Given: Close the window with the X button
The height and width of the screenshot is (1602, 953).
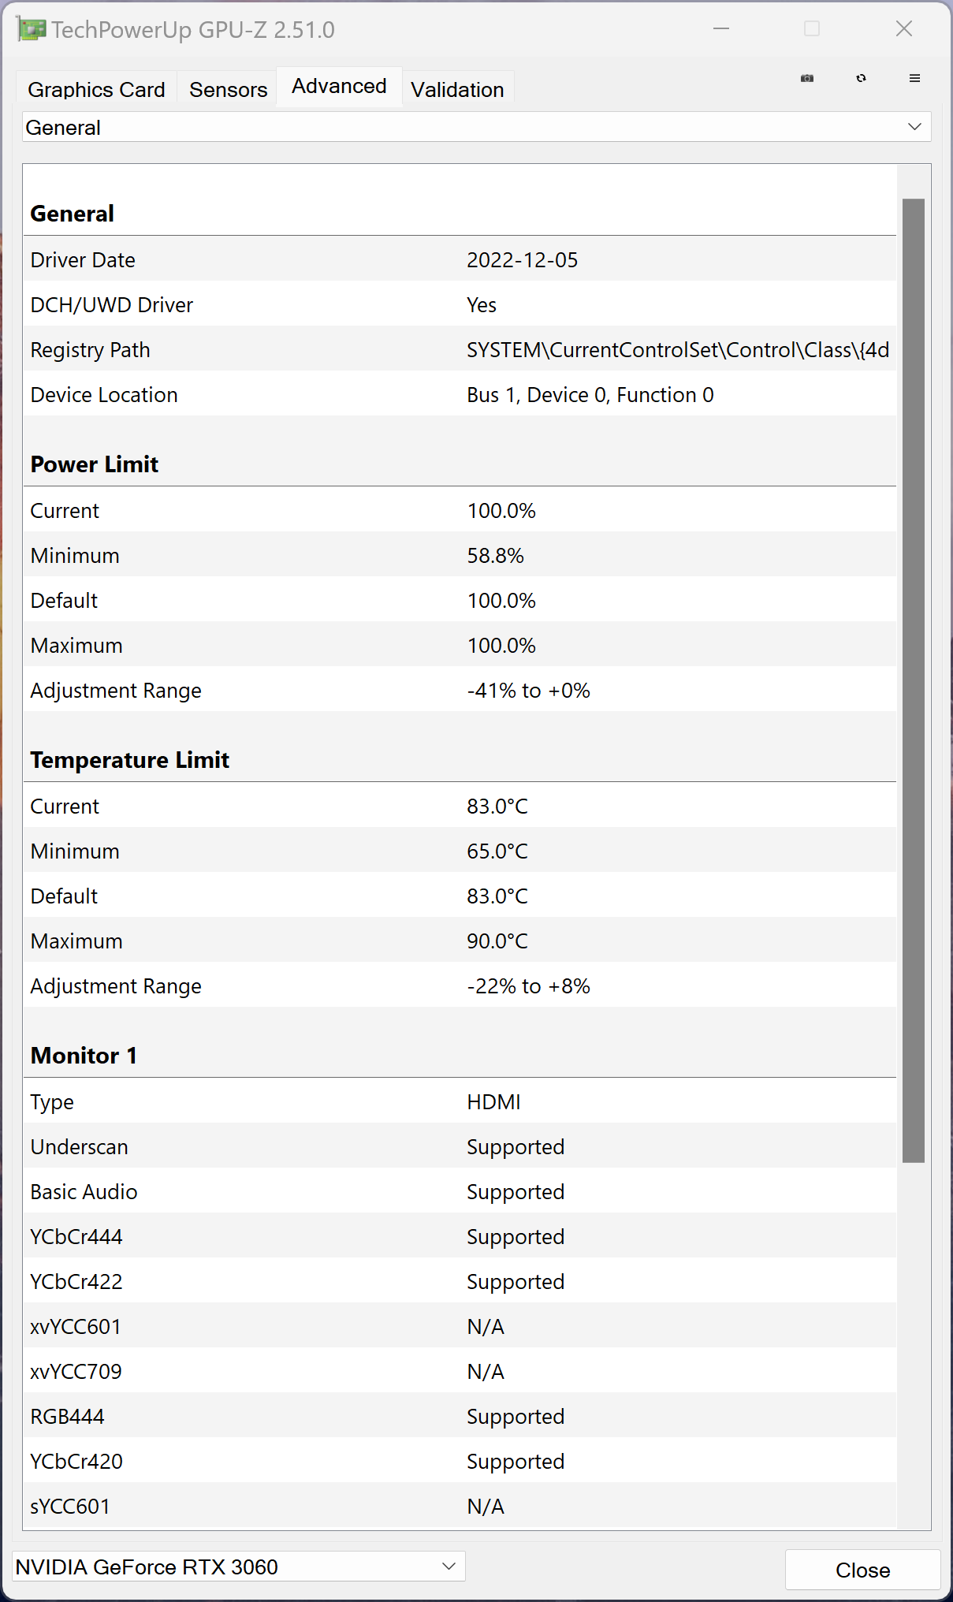Looking at the screenshot, I should tap(904, 29).
